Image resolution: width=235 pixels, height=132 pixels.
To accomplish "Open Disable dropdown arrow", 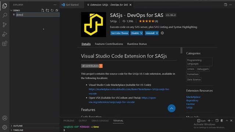I will point(141,33).
